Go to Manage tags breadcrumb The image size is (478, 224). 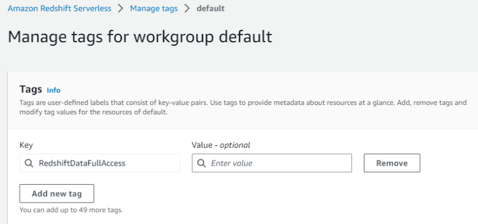tap(154, 8)
